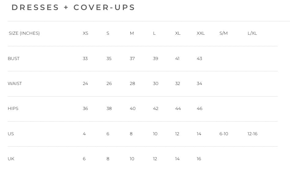
Task: Select the XS column header
Action: (x=85, y=33)
